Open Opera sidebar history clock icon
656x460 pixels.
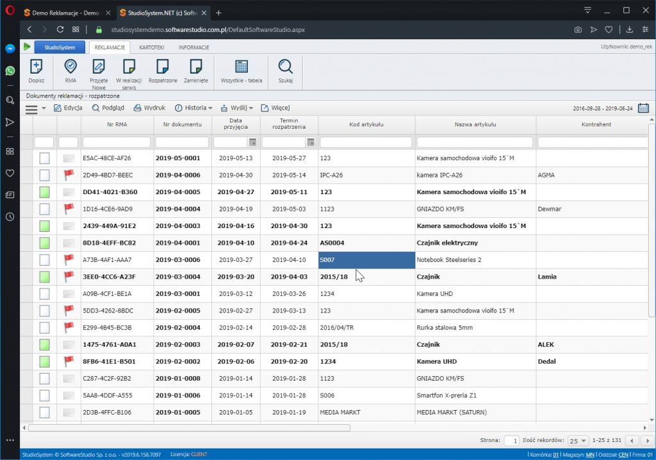click(x=10, y=217)
